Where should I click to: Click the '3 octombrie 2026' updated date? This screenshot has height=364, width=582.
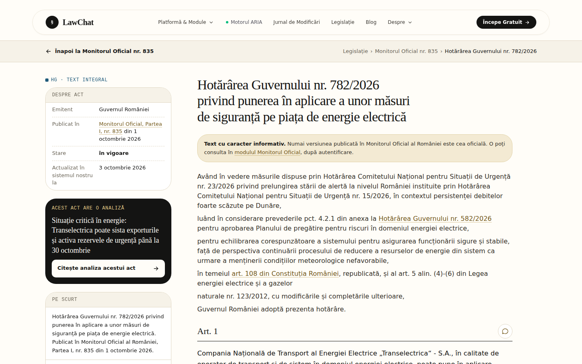[x=122, y=168]
